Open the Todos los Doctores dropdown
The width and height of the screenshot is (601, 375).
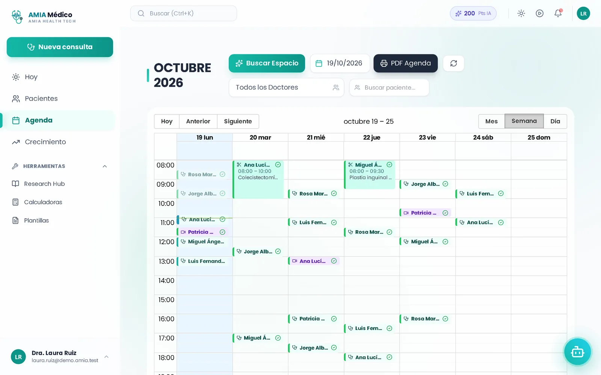tap(287, 87)
